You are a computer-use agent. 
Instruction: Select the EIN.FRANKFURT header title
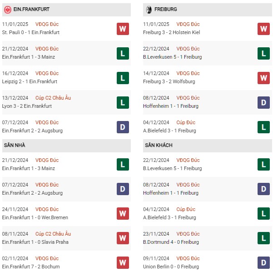pyautogui.click(x=31, y=9)
